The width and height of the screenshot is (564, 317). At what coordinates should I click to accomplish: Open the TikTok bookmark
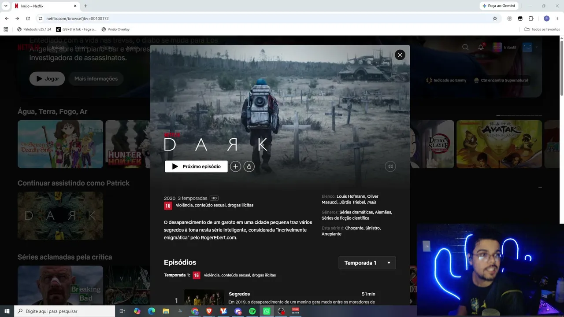pyautogui.click(x=76, y=29)
